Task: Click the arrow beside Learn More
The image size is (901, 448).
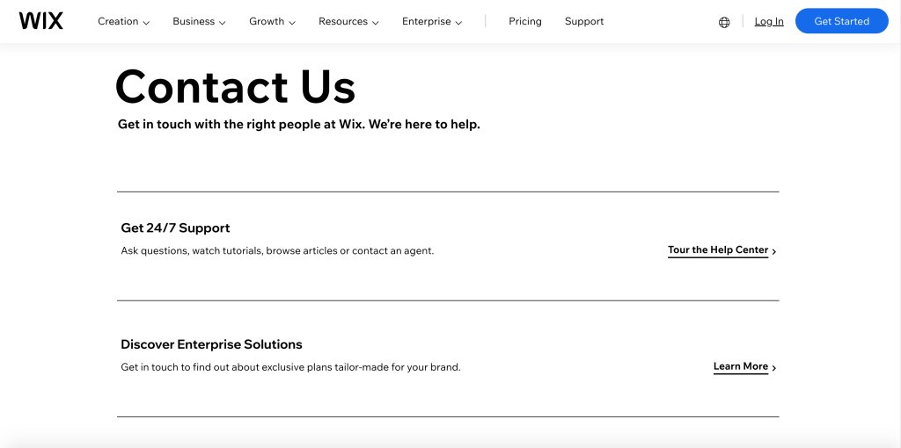Action: point(773,368)
